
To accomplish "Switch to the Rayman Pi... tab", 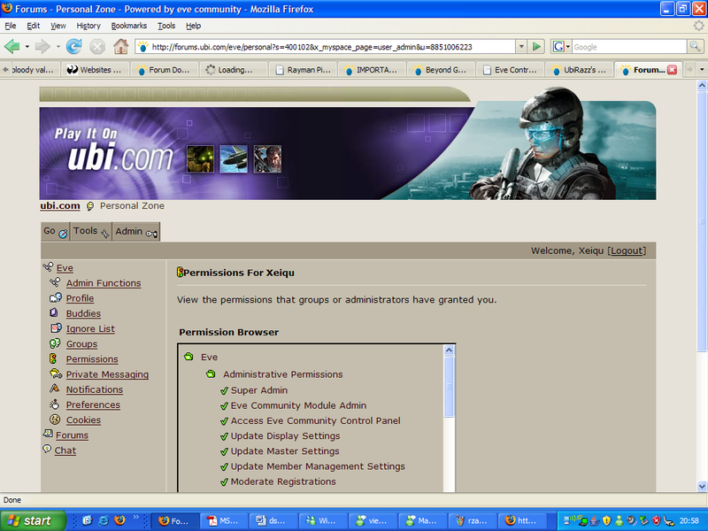I will (x=303, y=70).
